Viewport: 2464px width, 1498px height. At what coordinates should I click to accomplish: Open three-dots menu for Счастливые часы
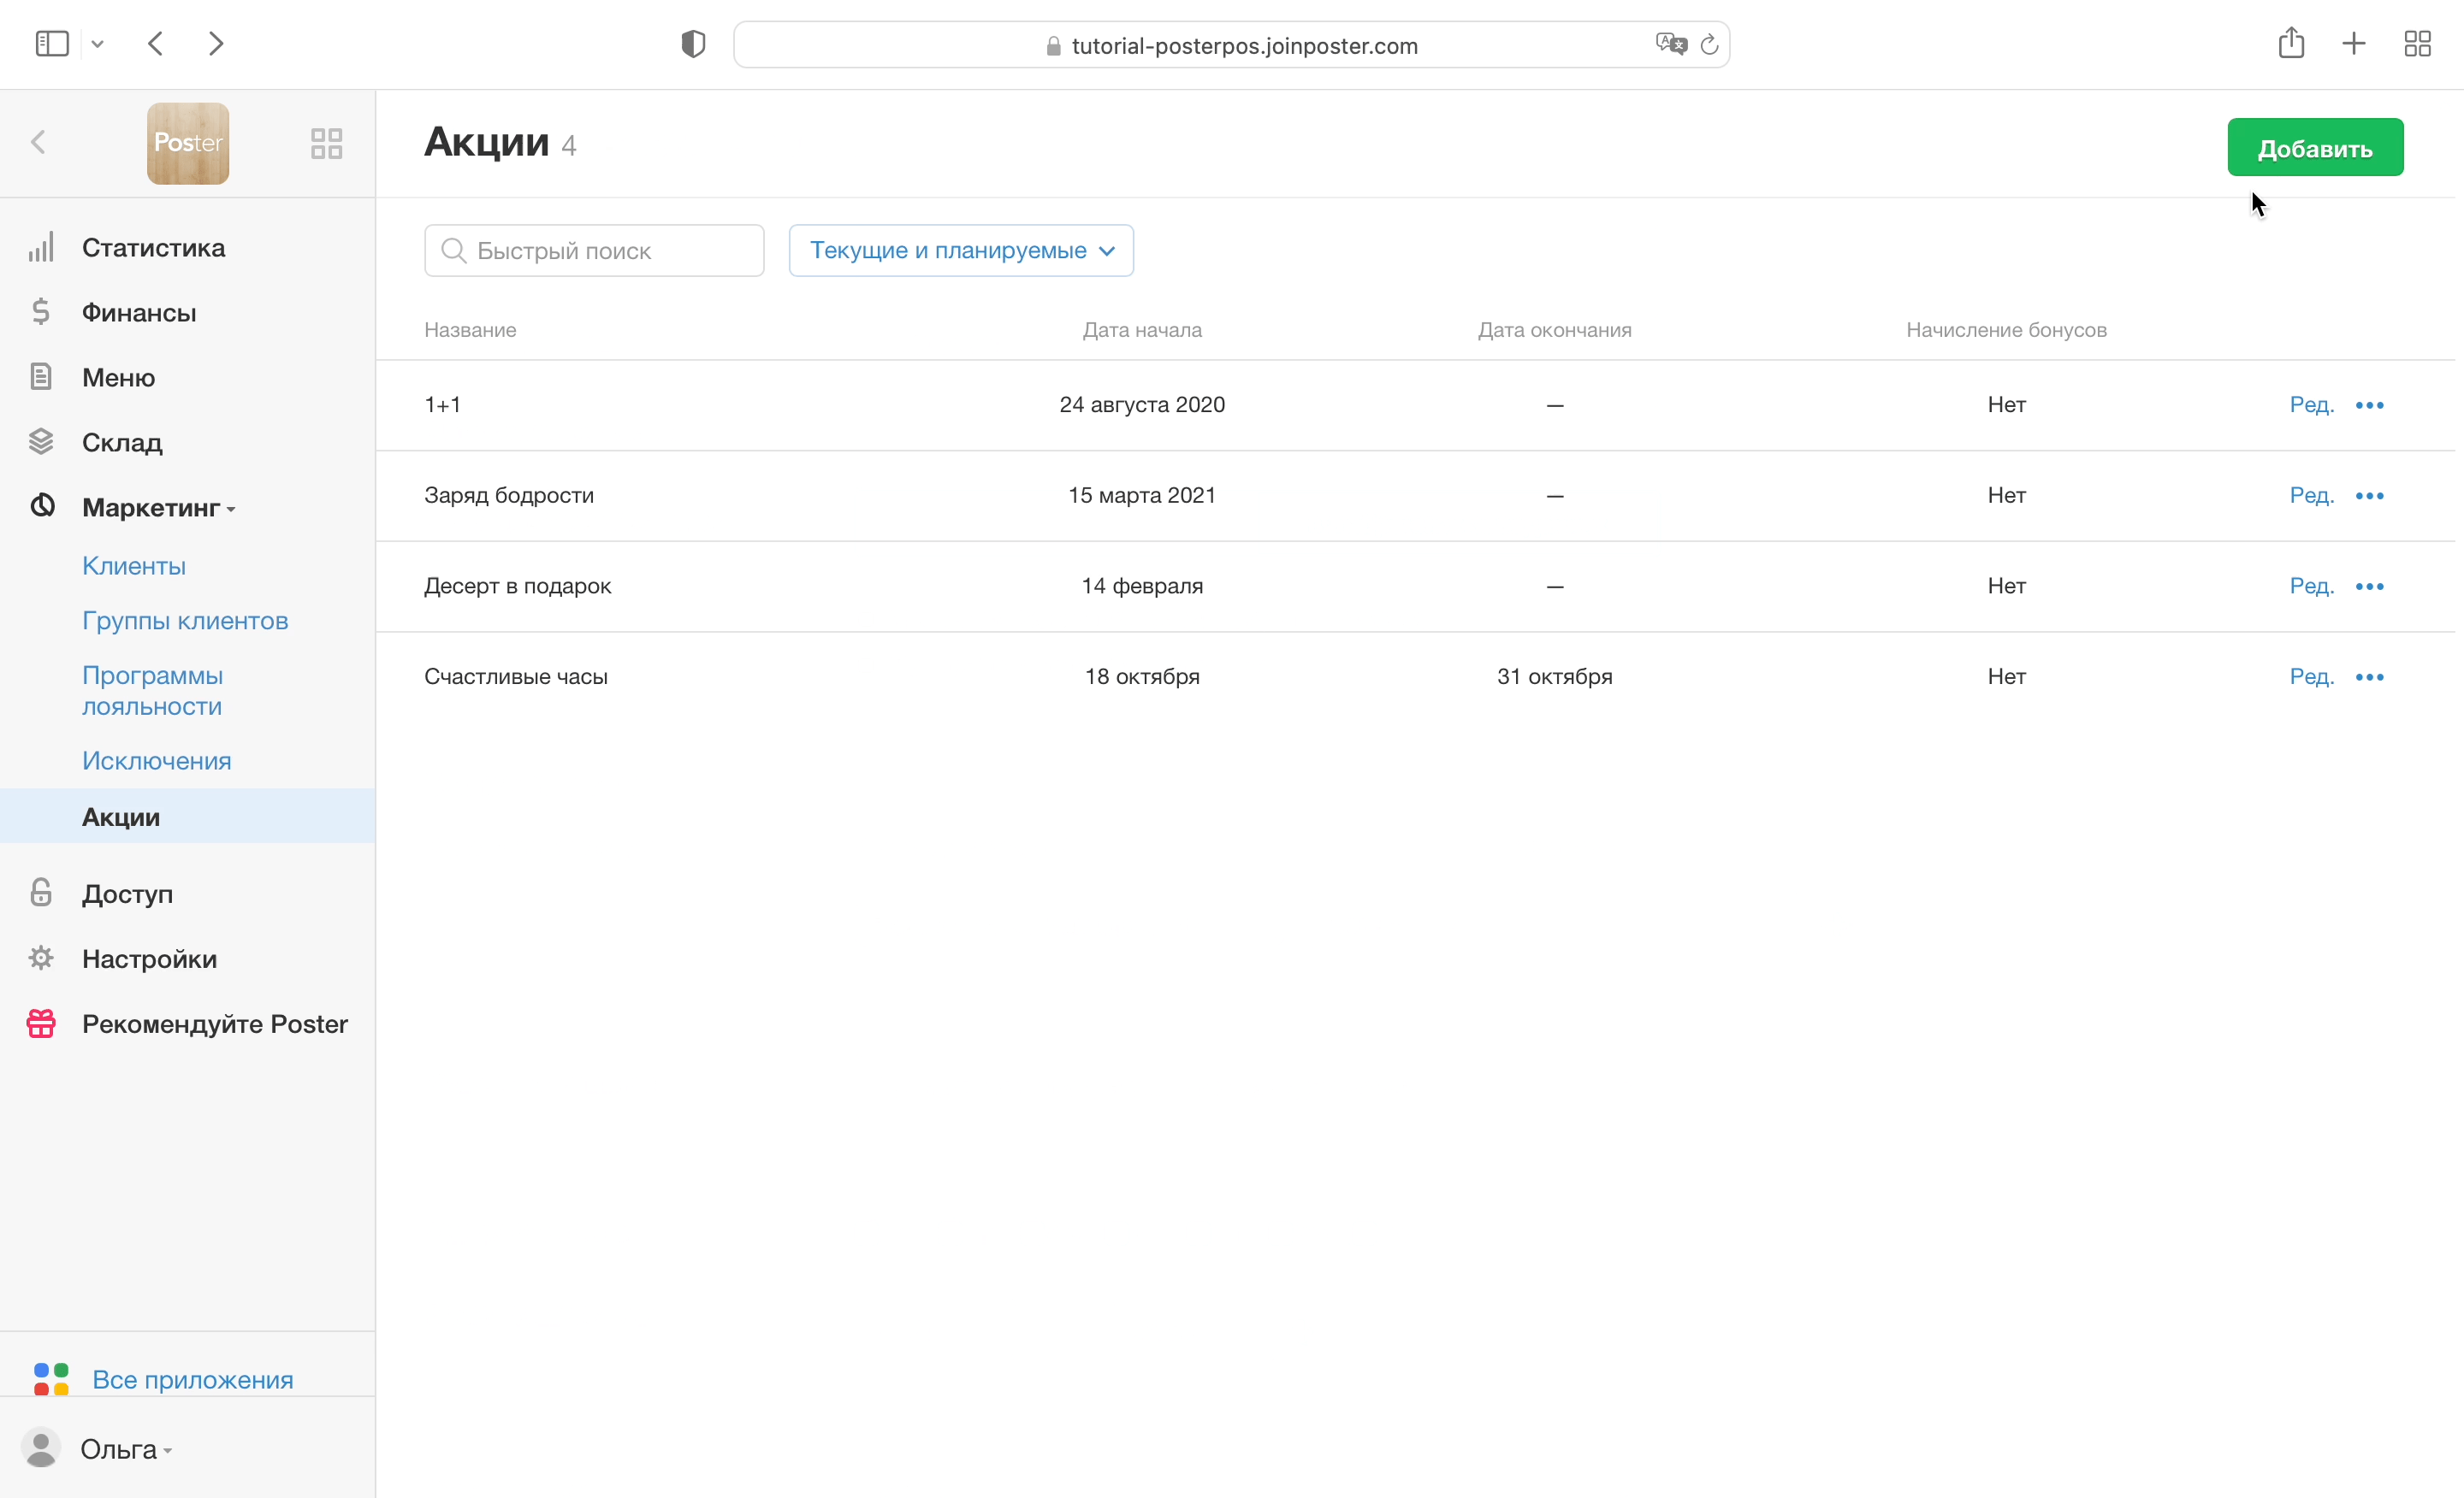click(x=2369, y=677)
